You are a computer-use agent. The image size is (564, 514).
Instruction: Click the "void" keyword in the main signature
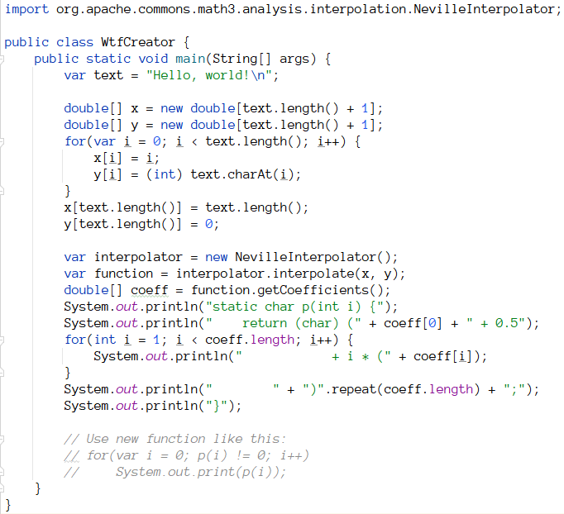click(153, 59)
